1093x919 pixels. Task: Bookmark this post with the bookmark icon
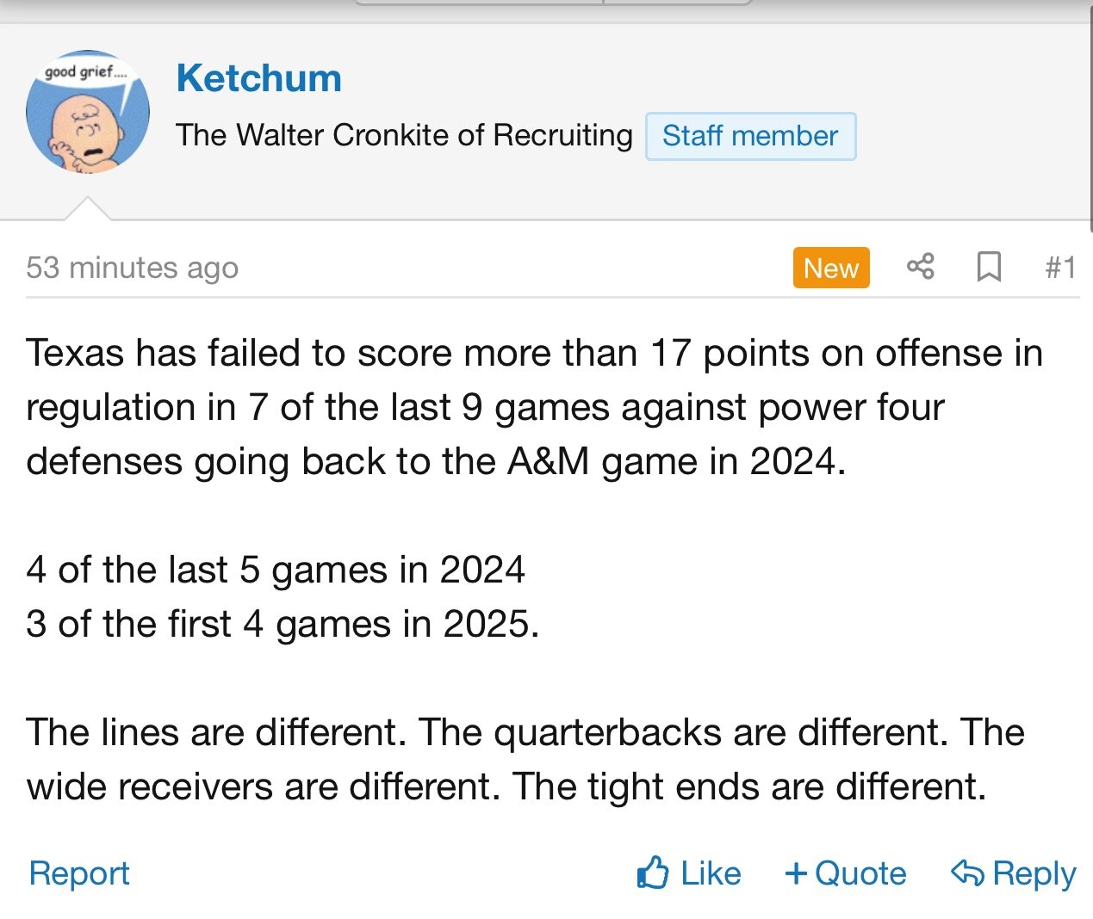click(989, 267)
